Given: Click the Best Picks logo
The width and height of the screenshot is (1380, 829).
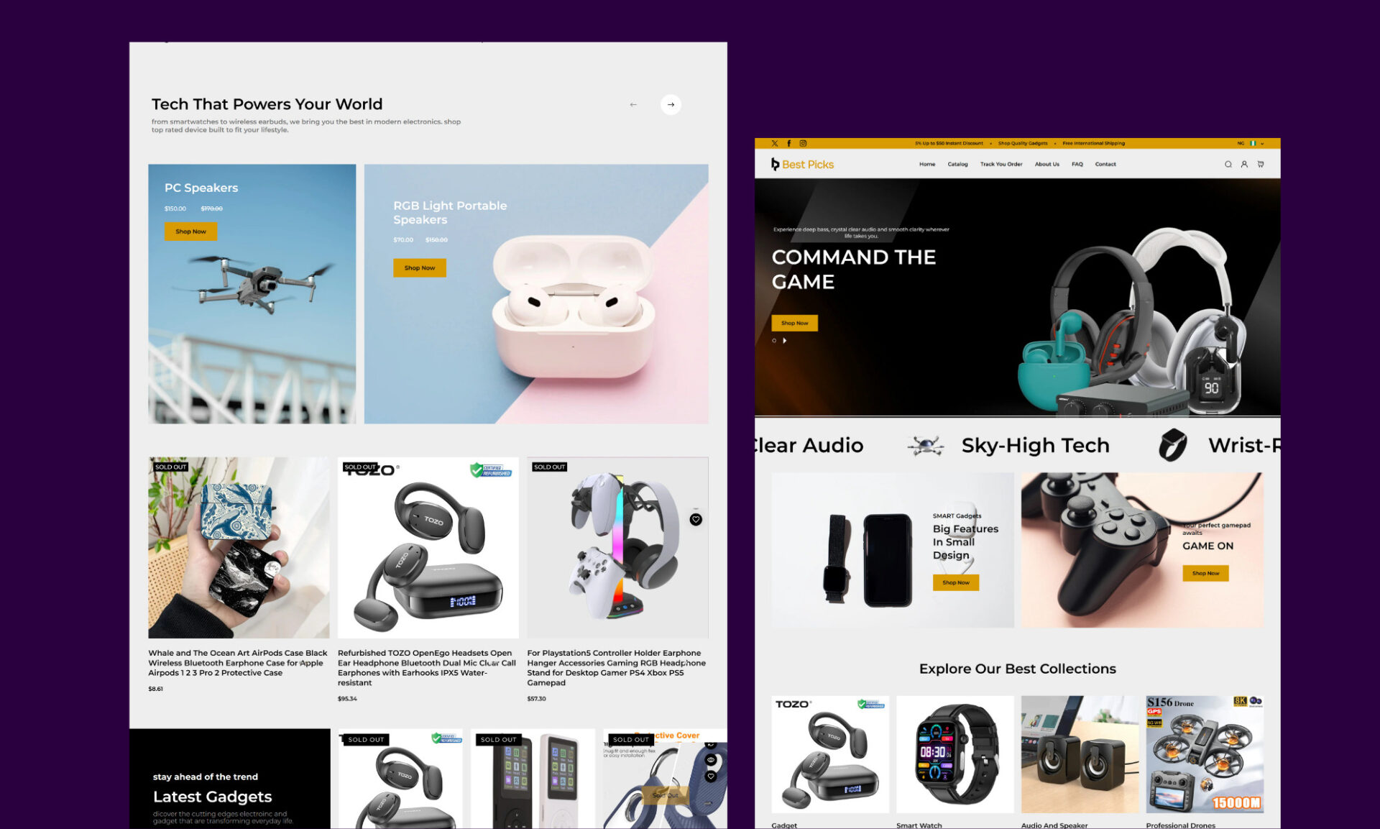Looking at the screenshot, I should (x=802, y=164).
